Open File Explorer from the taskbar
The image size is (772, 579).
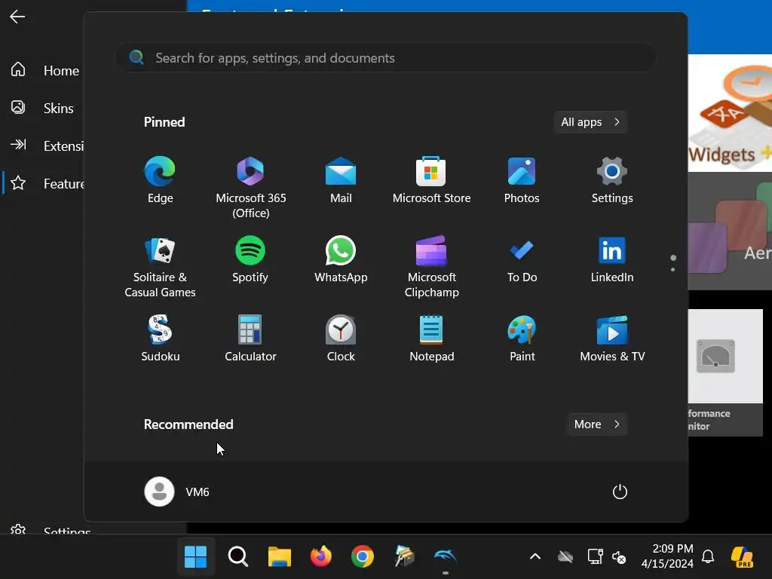(x=279, y=557)
